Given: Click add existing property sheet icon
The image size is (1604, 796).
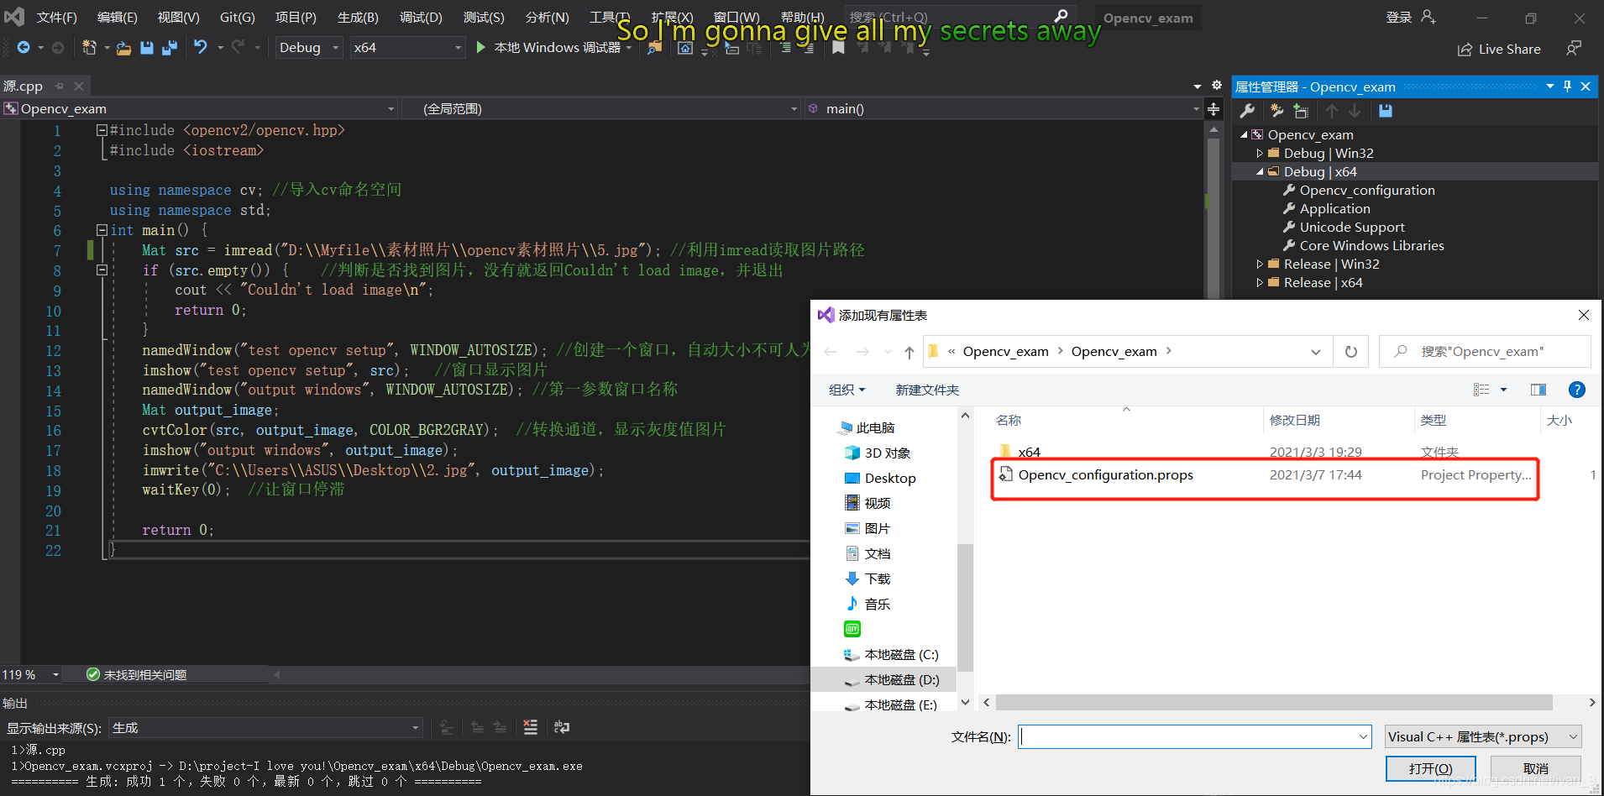Looking at the screenshot, I should pos(1301,111).
